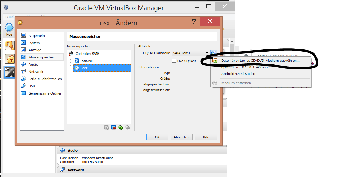Click the add attachment green plus icon
Viewport: 341px width, 177px height.
pyautogui.click(x=121, y=127)
